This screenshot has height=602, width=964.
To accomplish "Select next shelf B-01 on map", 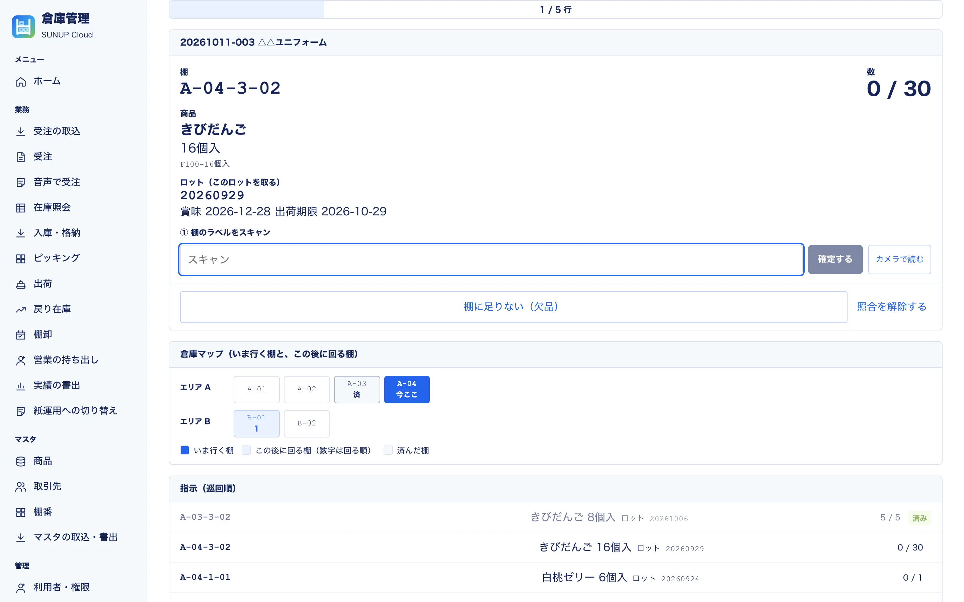I will [256, 424].
